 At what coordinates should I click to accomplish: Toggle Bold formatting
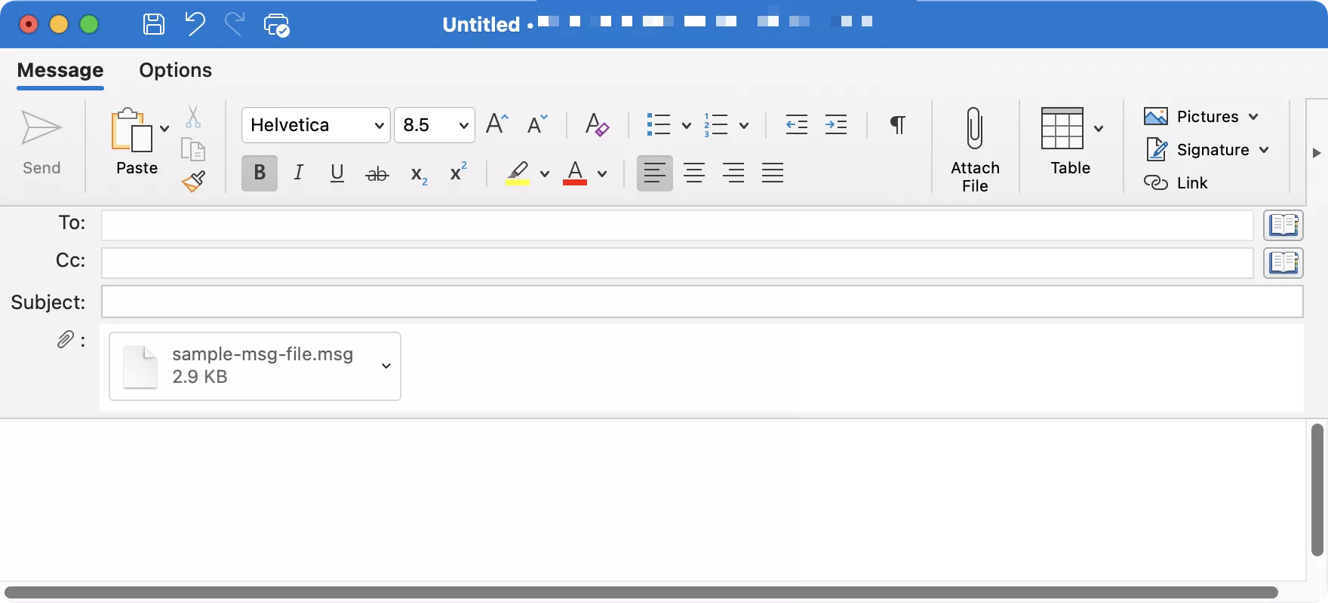[x=260, y=173]
